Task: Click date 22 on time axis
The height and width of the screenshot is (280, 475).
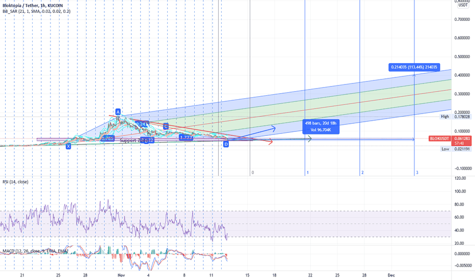Action: click(x=310, y=275)
